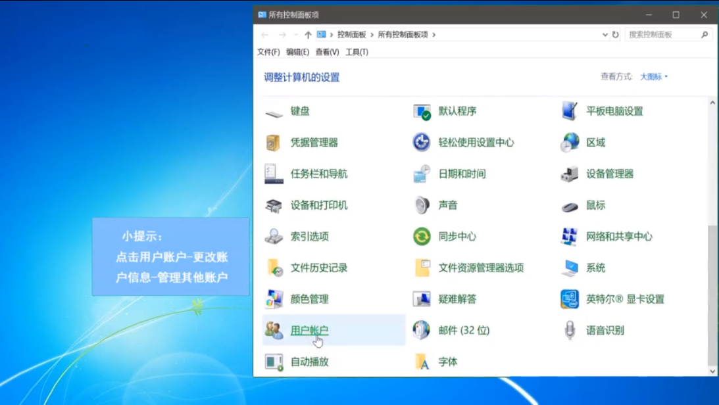Open the 同步中心 green sync icon

422,237
